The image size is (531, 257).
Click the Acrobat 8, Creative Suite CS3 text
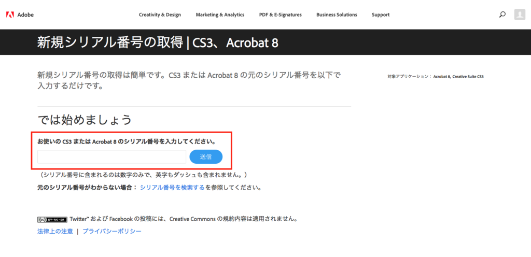pyautogui.click(x=458, y=77)
